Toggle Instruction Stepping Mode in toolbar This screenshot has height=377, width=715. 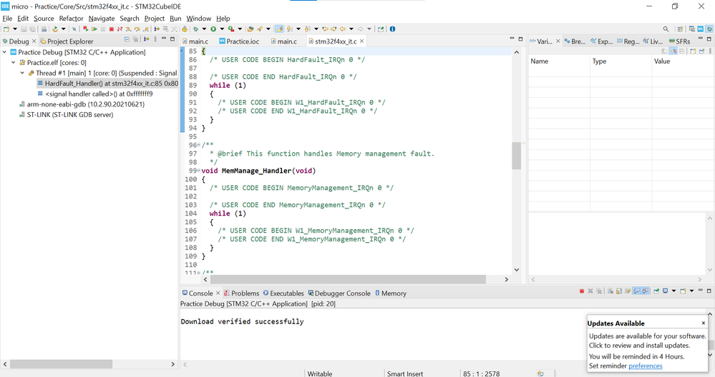[157, 29]
